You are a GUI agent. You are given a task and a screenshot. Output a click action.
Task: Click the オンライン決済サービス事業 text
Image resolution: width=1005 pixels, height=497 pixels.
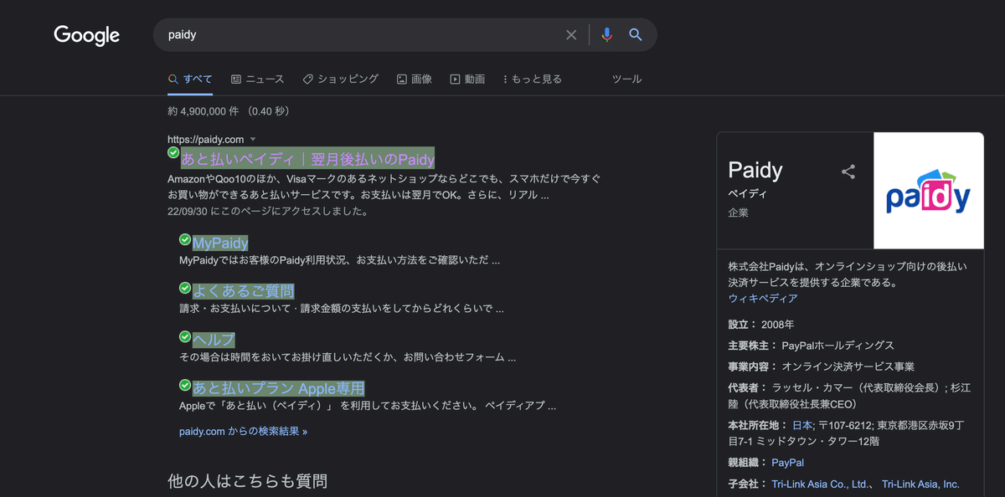pos(848,366)
